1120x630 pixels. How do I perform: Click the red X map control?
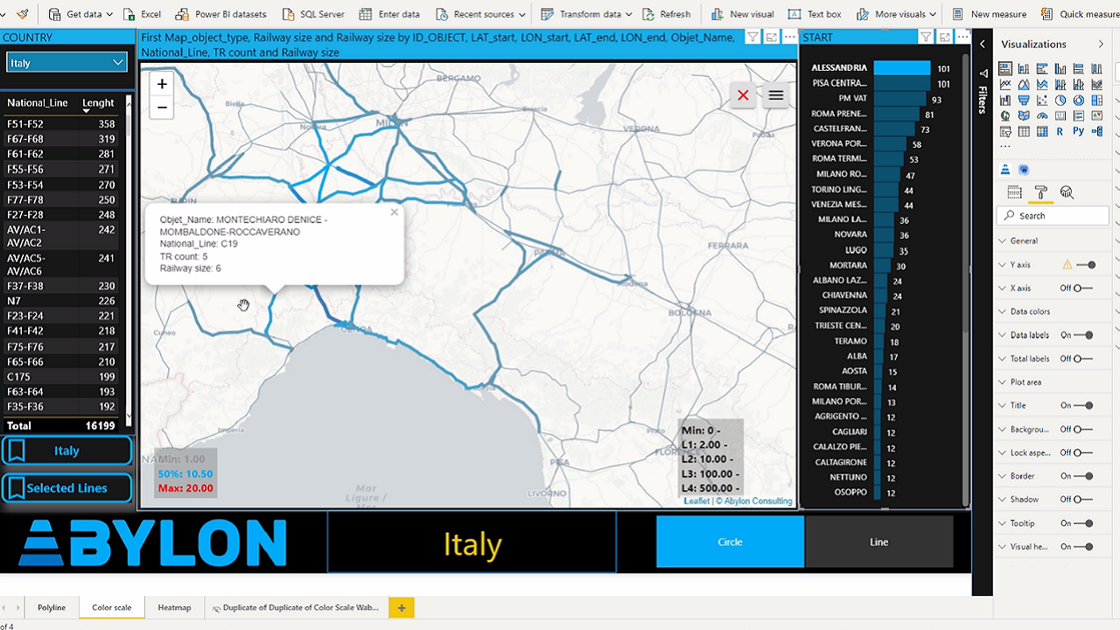pyautogui.click(x=743, y=95)
